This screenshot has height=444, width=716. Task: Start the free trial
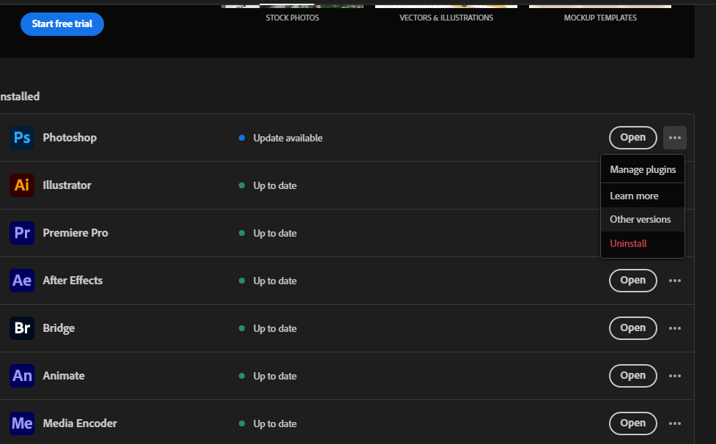coord(62,24)
